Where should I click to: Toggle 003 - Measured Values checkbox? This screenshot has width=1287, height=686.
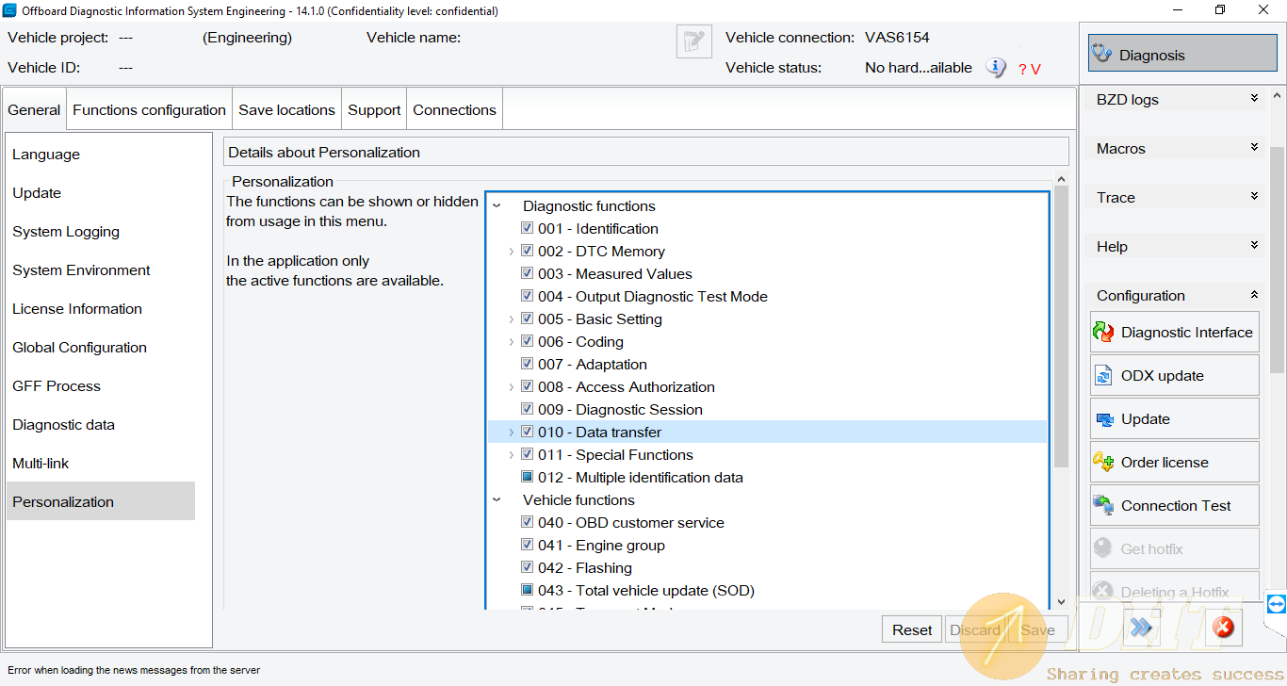click(x=528, y=274)
